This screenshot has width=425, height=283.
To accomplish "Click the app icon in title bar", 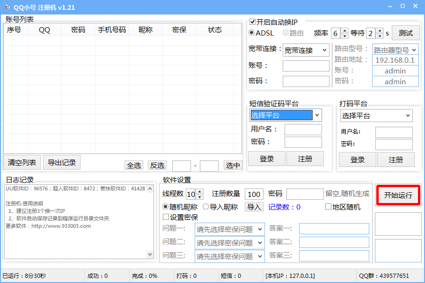I will 7,7.
